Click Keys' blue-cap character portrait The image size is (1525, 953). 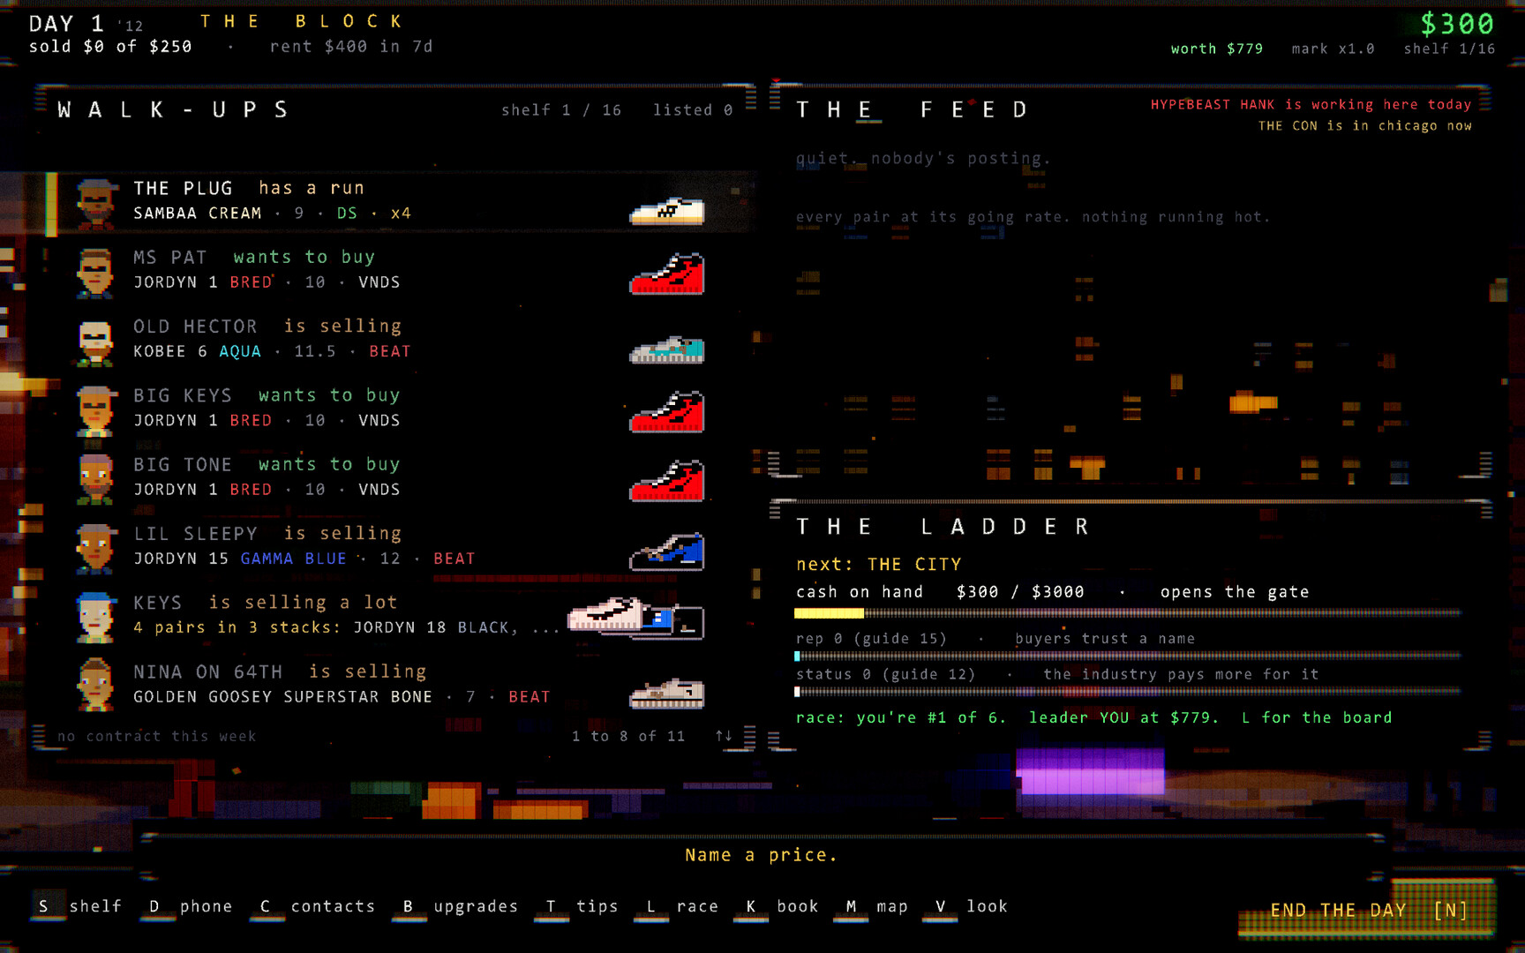click(95, 617)
